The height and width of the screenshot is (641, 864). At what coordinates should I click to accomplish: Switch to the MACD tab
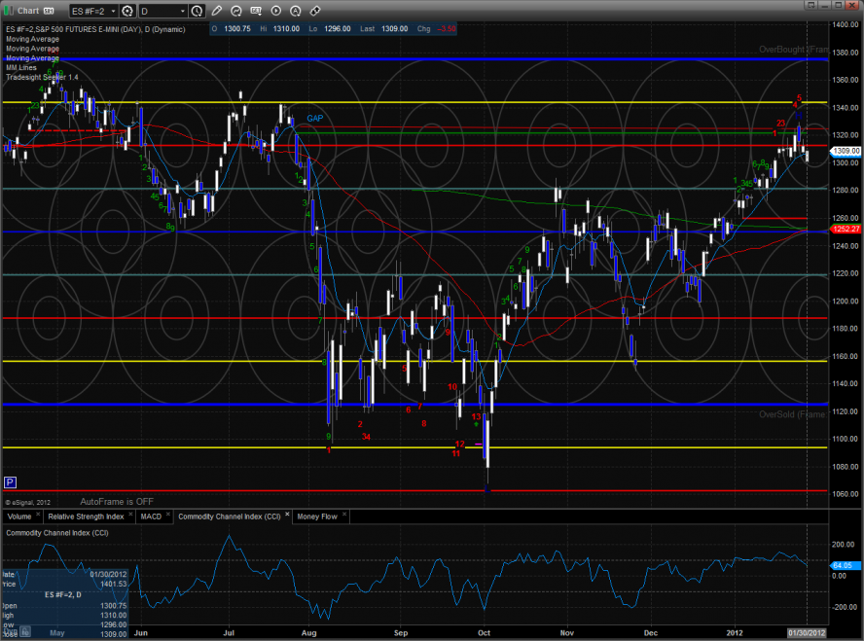tap(151, 516)
